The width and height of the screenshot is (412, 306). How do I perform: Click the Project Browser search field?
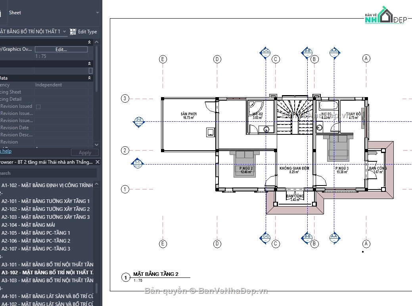(48, 173)
